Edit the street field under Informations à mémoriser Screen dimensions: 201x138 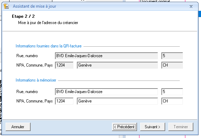(106, 92)
